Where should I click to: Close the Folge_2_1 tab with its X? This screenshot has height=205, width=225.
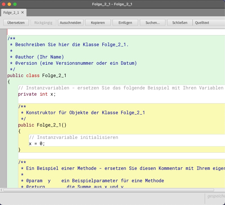pyautogui.click(x=23, y=13)
